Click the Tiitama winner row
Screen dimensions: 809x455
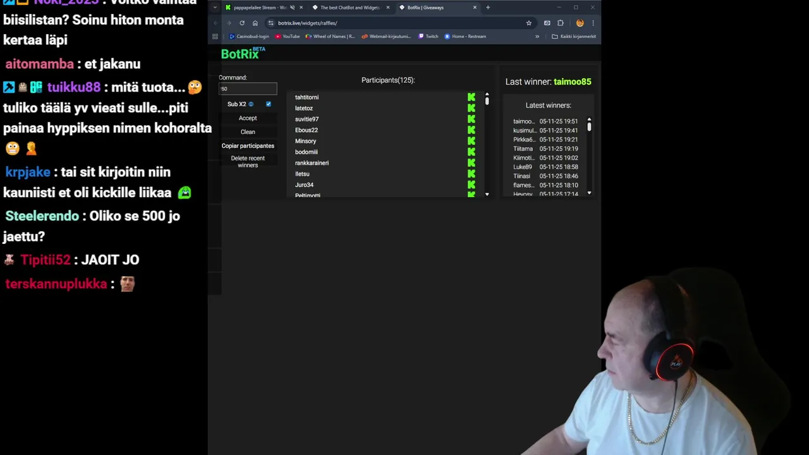545,149
